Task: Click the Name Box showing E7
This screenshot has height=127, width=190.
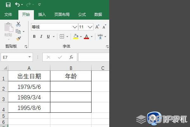Action: 17,57
